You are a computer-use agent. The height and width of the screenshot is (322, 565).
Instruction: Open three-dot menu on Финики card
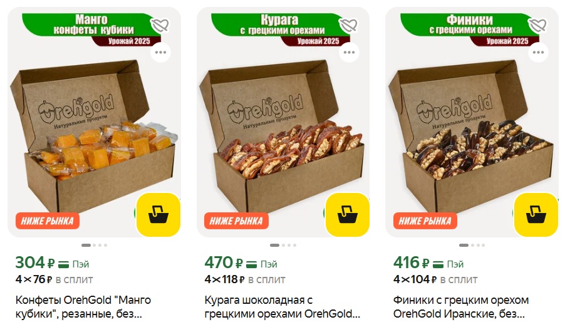pos(538,53)
